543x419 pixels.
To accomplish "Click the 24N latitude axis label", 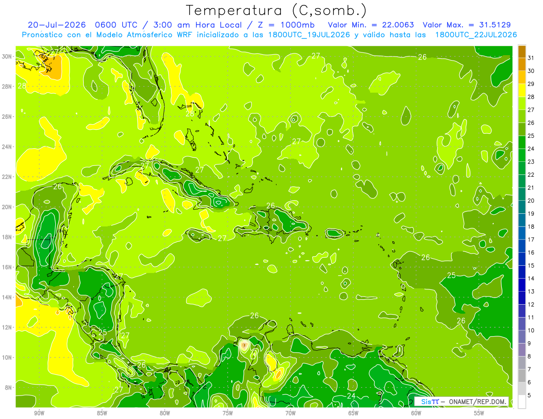I will click(x=7, y=146).
